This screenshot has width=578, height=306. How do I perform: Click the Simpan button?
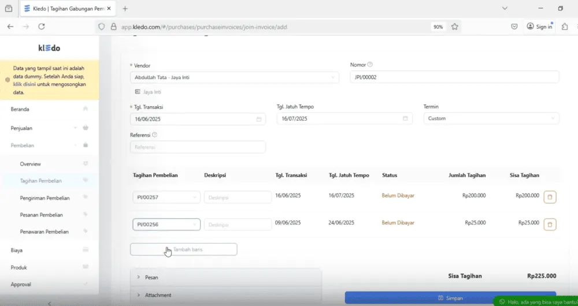point(450,298)
